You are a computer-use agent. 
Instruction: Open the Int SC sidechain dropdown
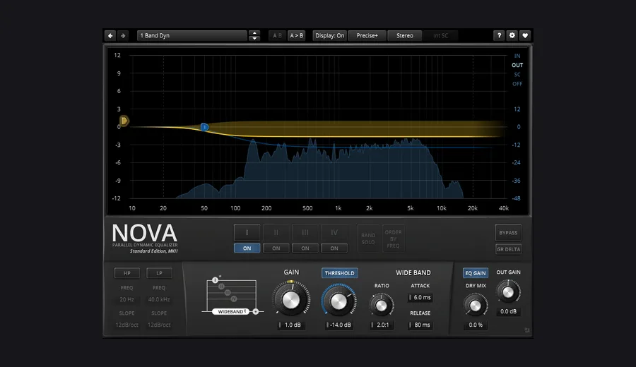point(440,36)
